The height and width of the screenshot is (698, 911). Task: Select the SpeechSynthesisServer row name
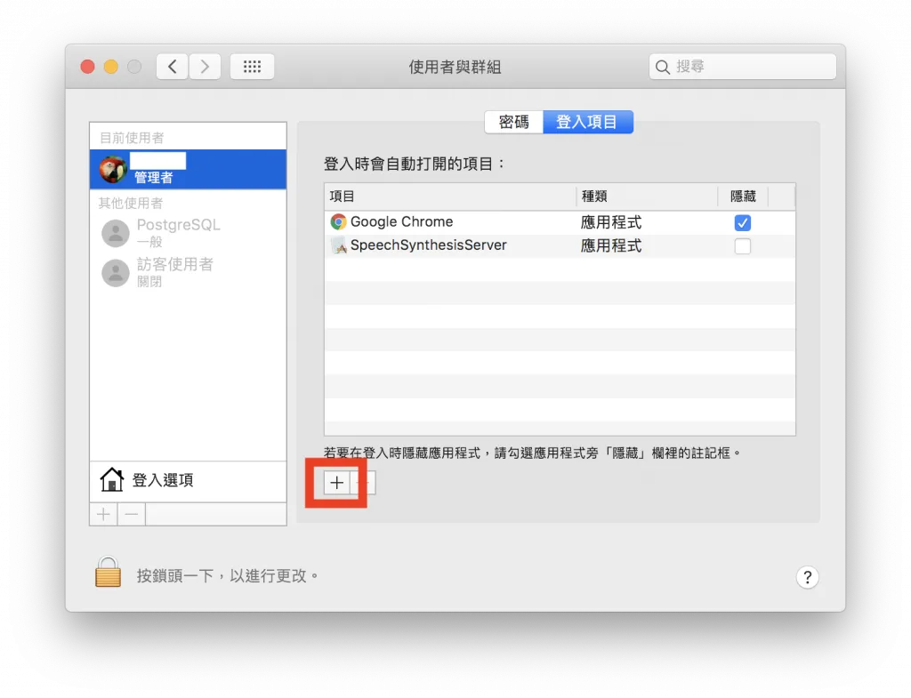[428, 245]
